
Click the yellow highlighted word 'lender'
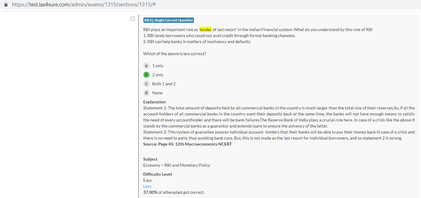click(206, 30)
